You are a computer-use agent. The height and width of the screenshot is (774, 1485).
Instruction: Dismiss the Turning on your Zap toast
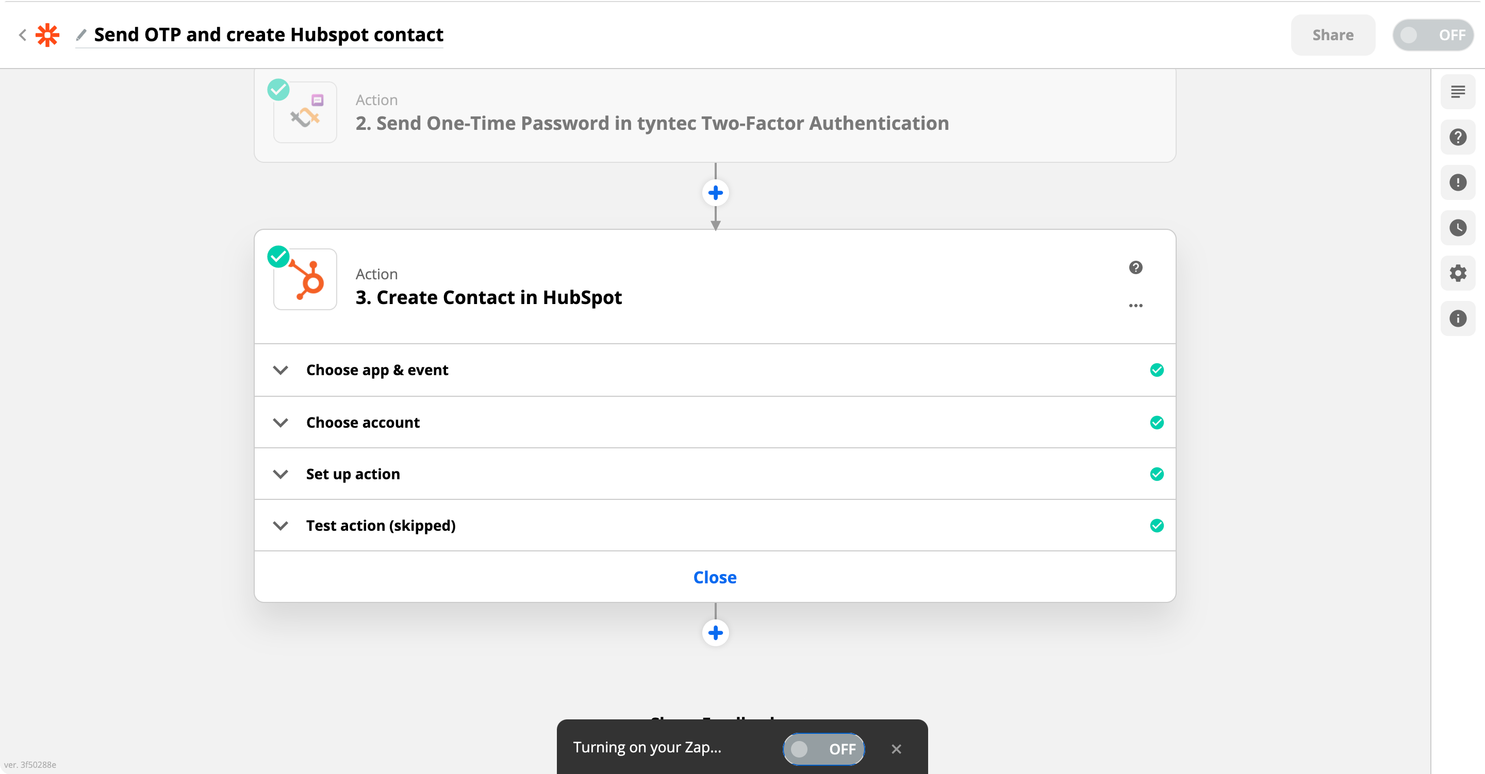(897, 749)
